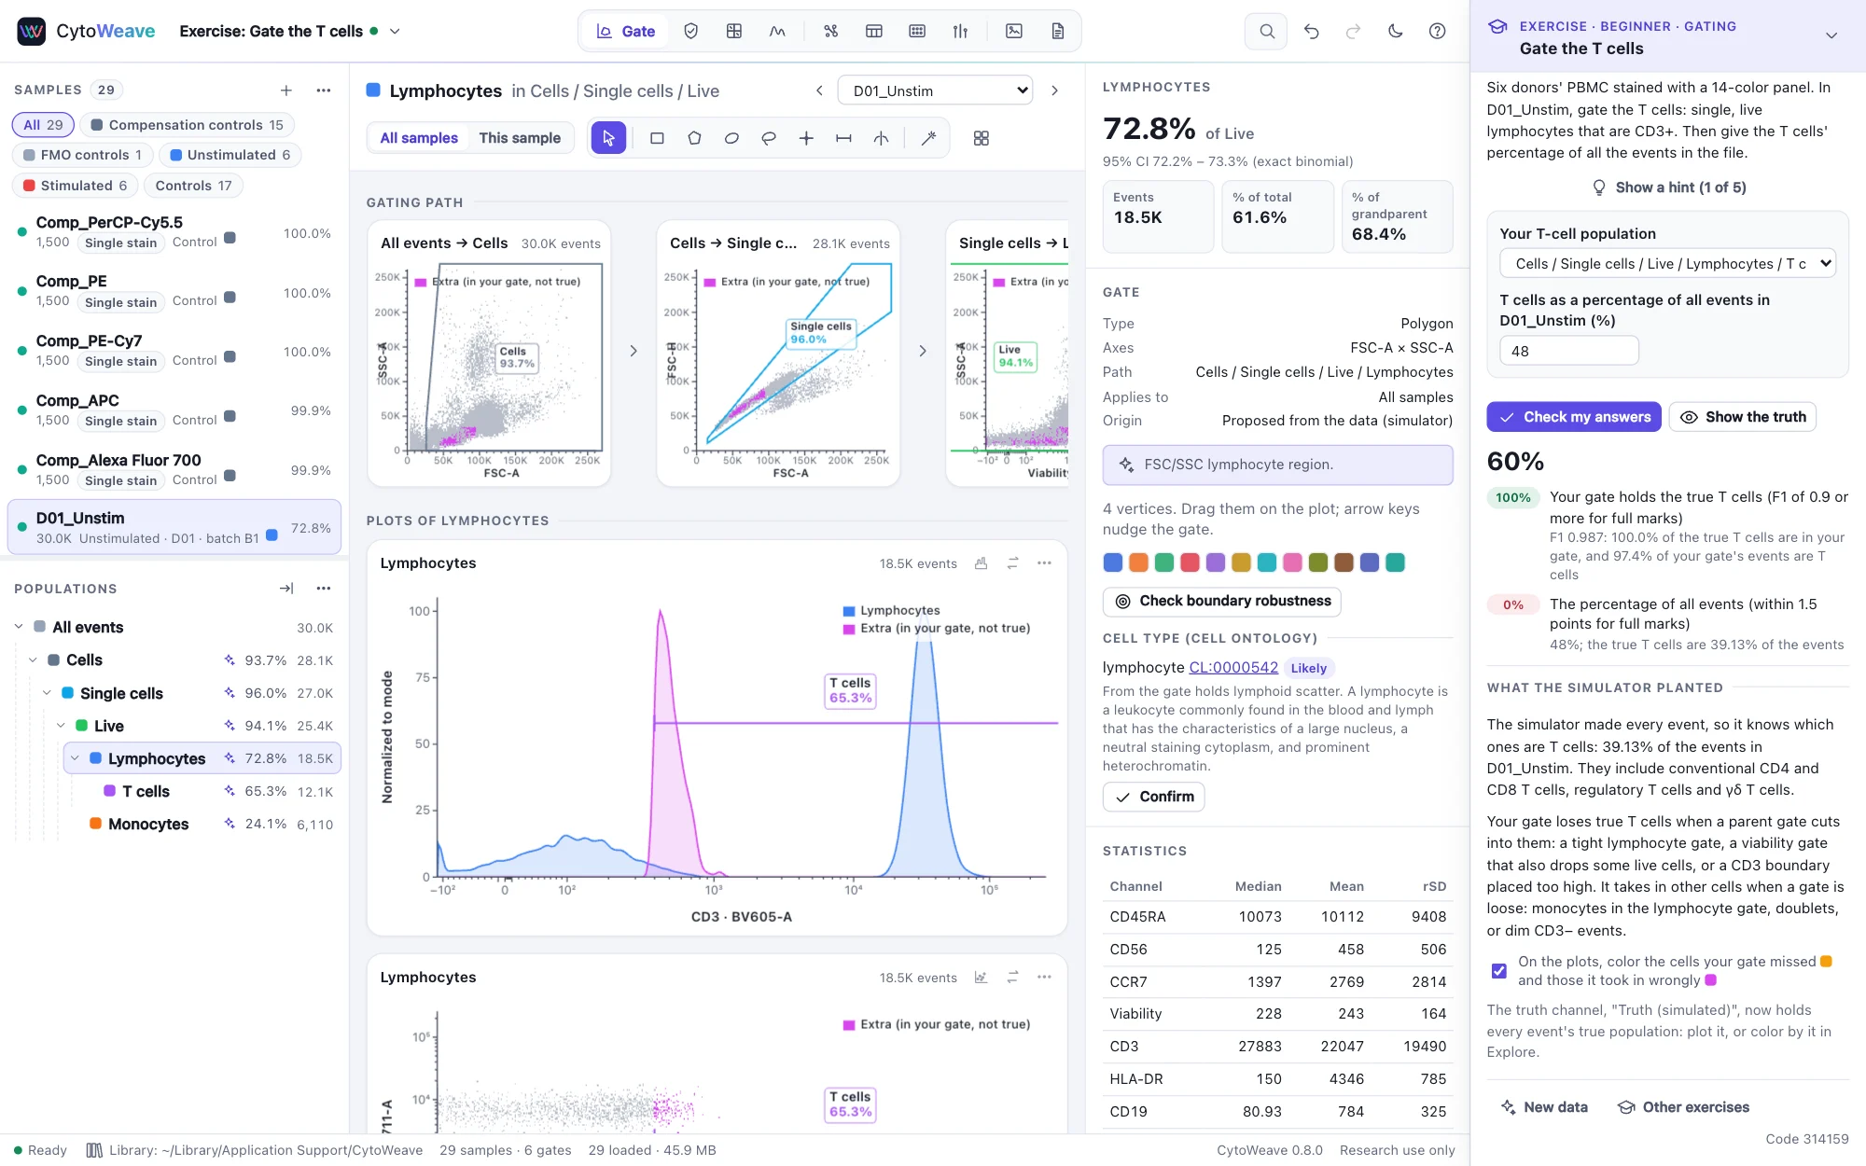
Task: Collapse the exercise panel header chevron
Action: pos(1831,35)
